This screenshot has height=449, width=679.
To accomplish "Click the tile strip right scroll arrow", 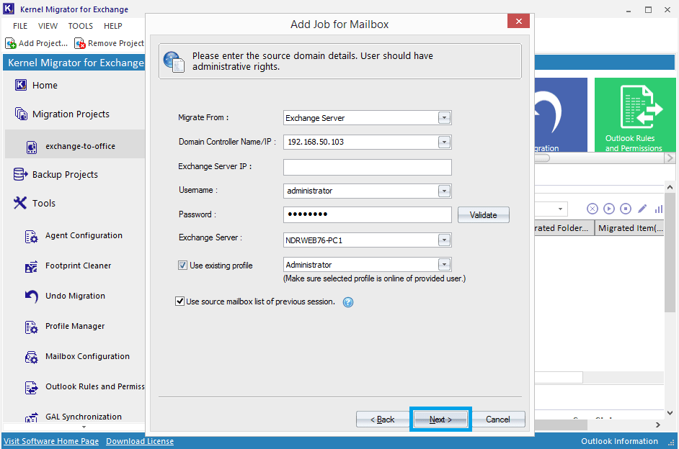I will pos(670,158).
